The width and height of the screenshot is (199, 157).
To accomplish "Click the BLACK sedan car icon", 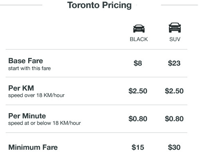I will point(139,29).
